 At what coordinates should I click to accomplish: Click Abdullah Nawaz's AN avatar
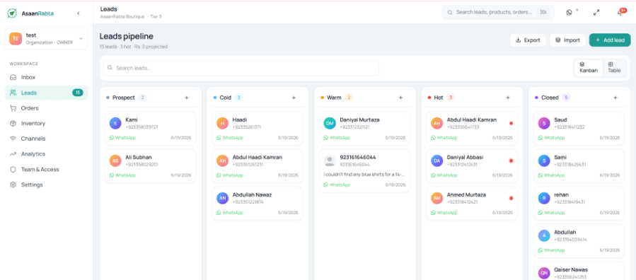[x=222, y=198]
